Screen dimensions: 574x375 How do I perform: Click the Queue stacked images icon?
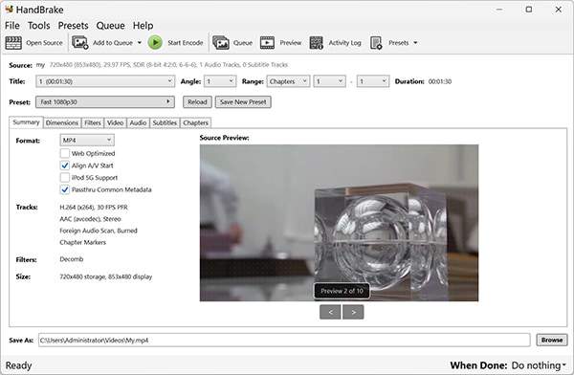click(221, 43)
